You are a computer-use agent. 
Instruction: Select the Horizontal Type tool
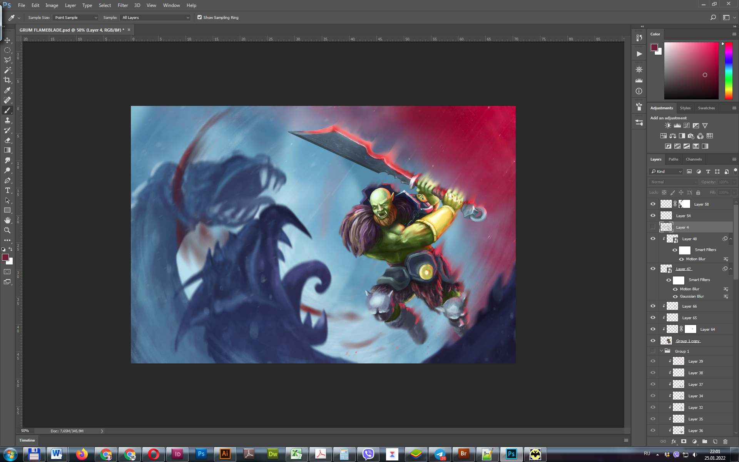[7, 190]
